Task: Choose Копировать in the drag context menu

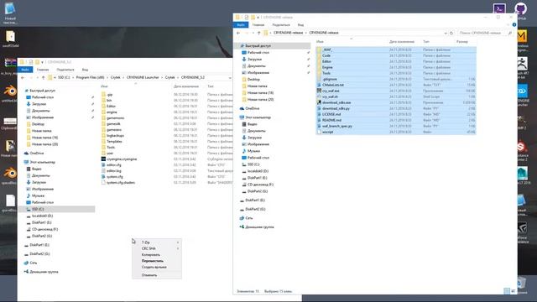Action: [151, 255]
